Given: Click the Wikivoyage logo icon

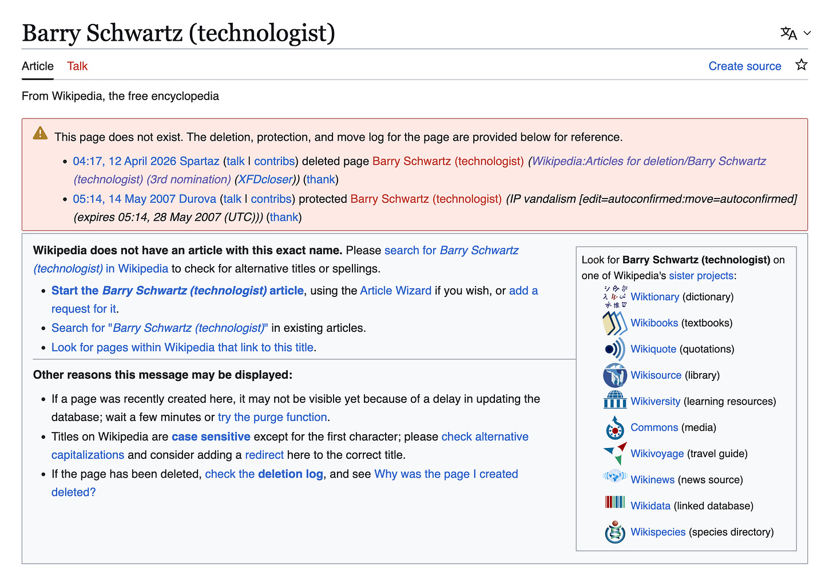Looking at the screenshot, I should point(615,453).
